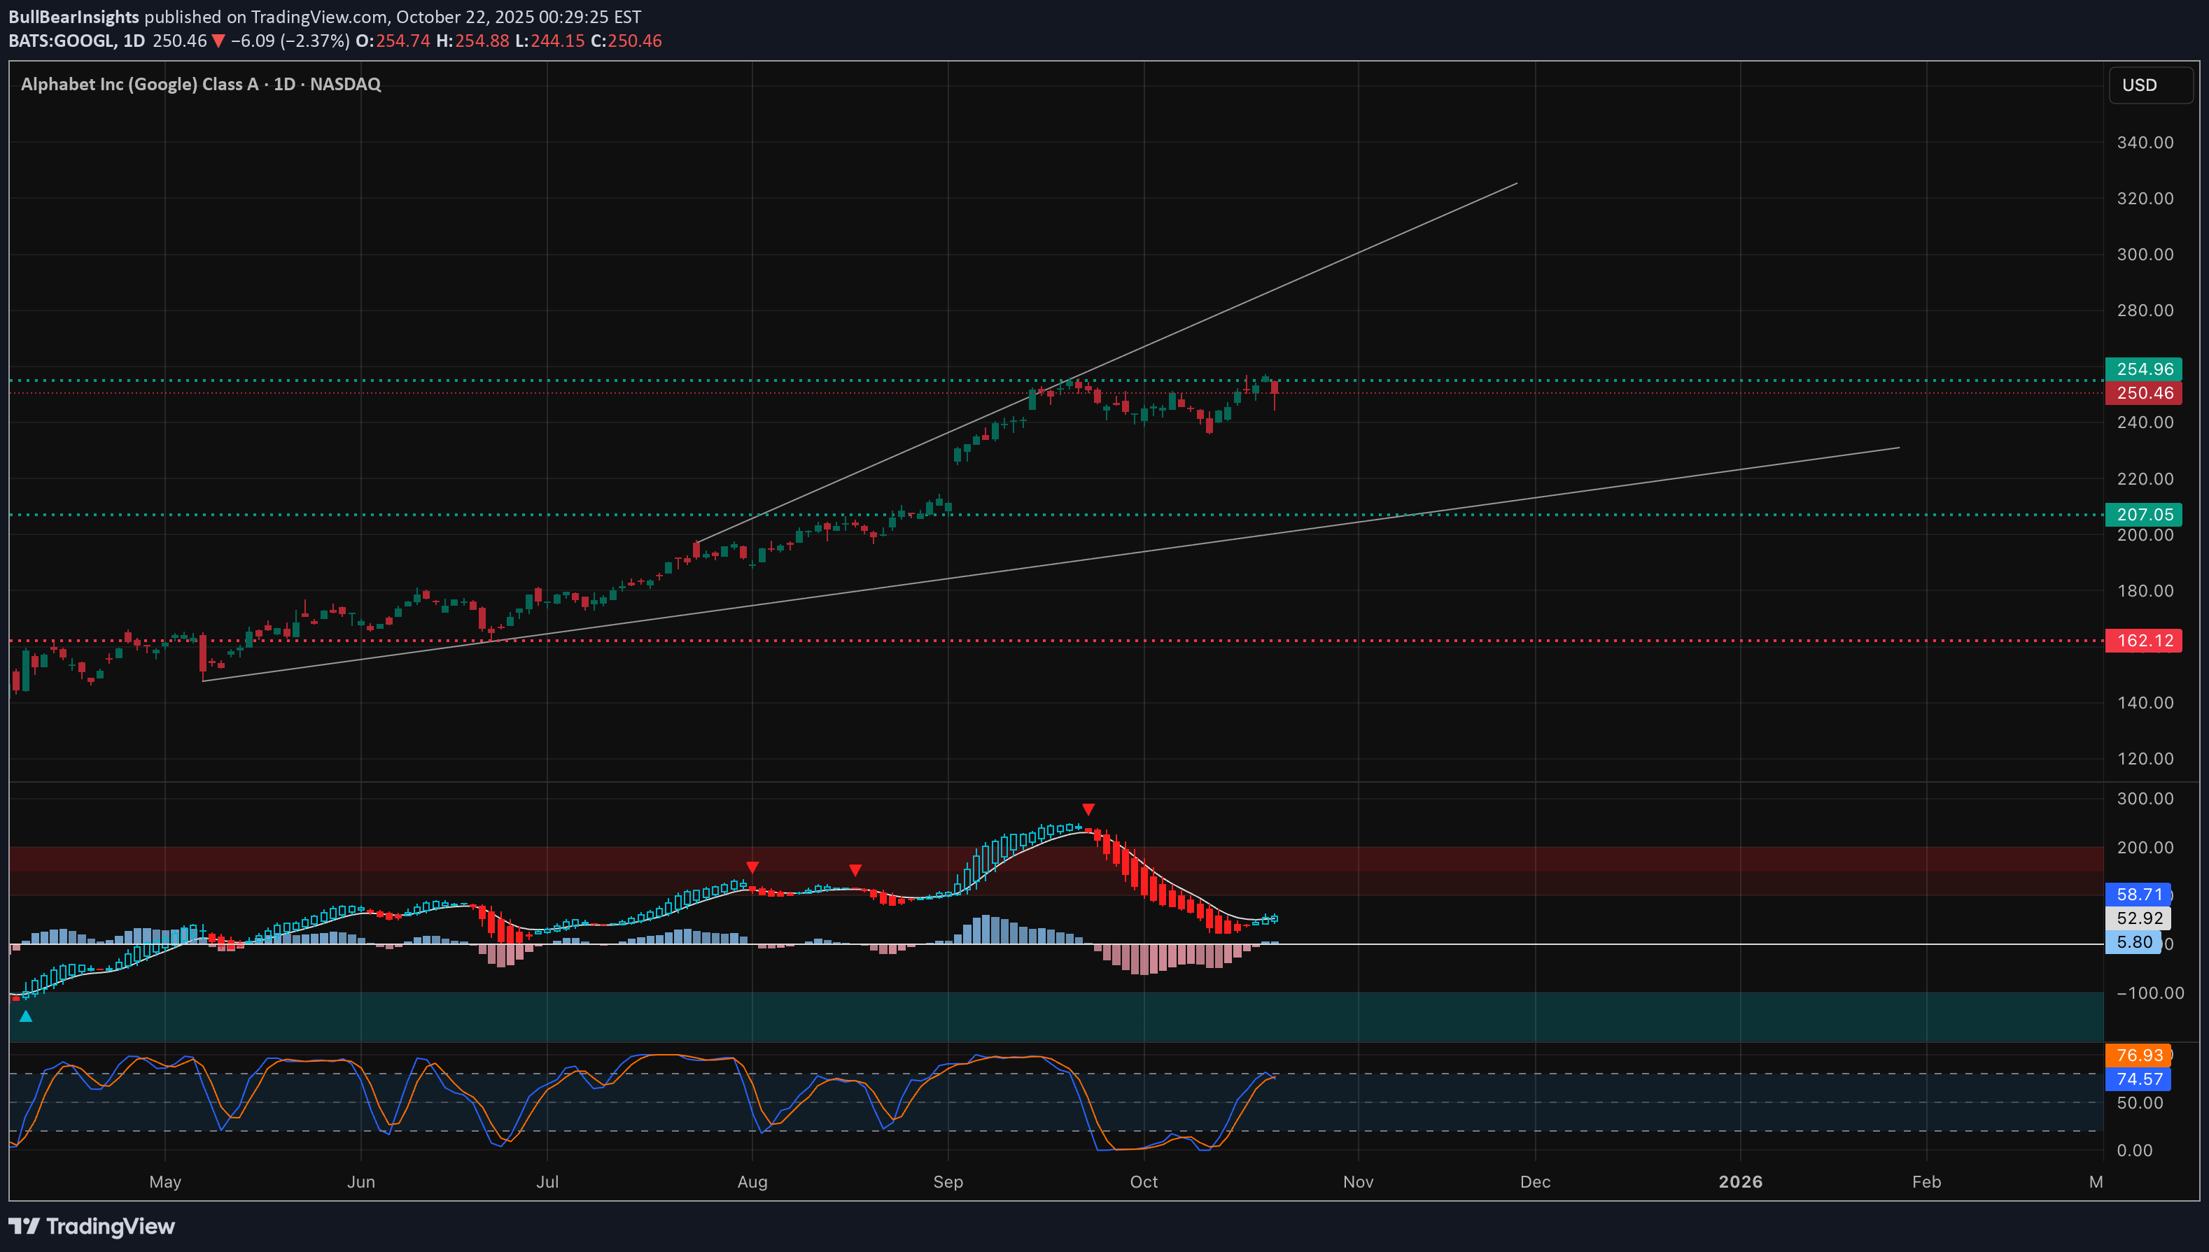The width and height of the screenshot is (2209, 1252).
Task: Click red down-triangle beside price 250.46 in header
Action: [218, 41]
